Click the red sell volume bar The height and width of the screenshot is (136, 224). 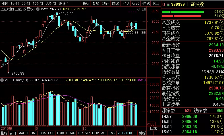(181, 16)
